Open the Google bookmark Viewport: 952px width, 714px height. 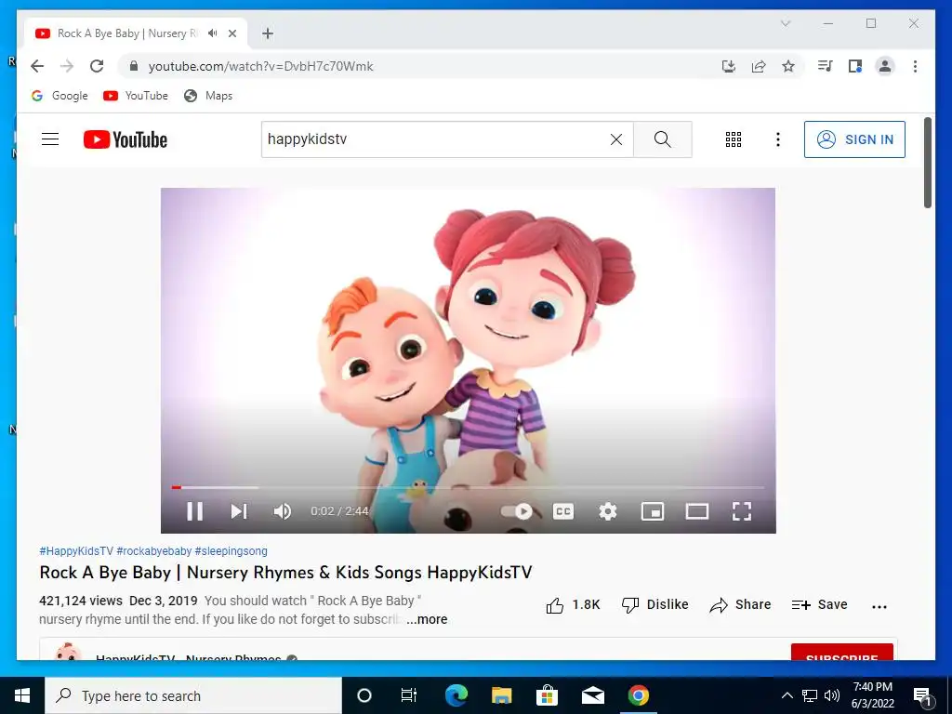click(59, 96)
